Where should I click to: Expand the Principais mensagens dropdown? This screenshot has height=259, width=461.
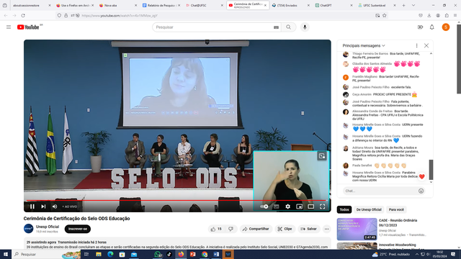pos(364,45)
